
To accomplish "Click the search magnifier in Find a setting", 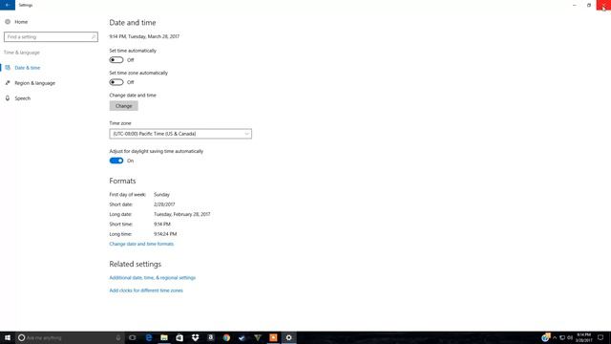I will coord(94,36).
